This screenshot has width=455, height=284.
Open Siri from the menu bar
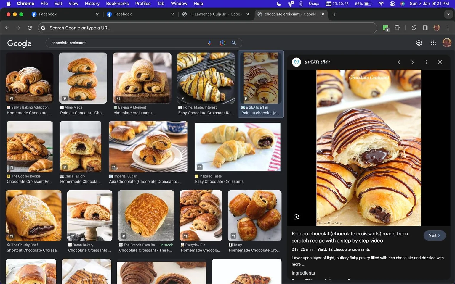click(x=402, y=4)
